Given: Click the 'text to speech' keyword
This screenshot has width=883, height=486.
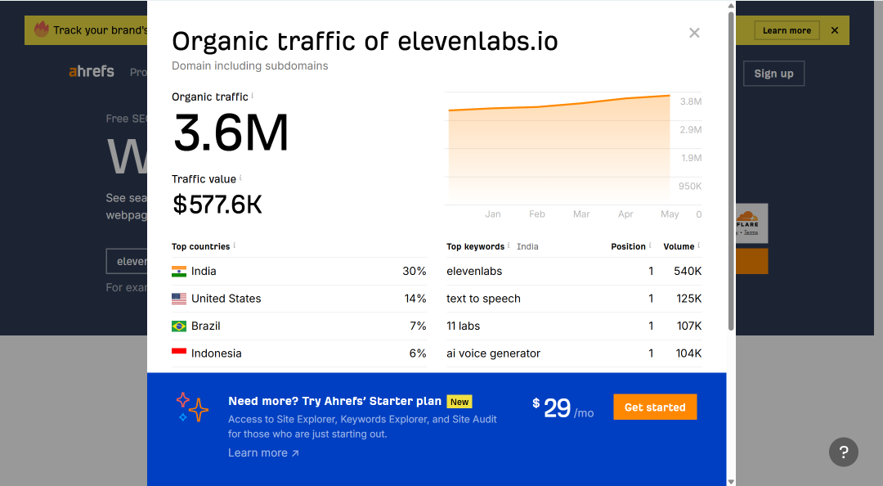Looking at the screenshot, I should pos(483,299).
